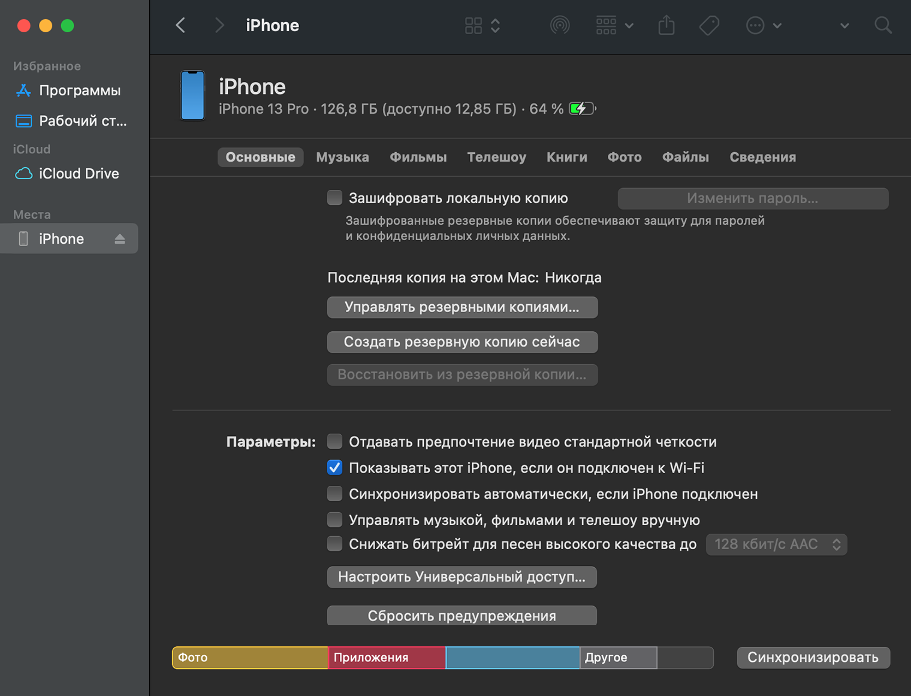Enable manual music and movies management

click(334, 519)
